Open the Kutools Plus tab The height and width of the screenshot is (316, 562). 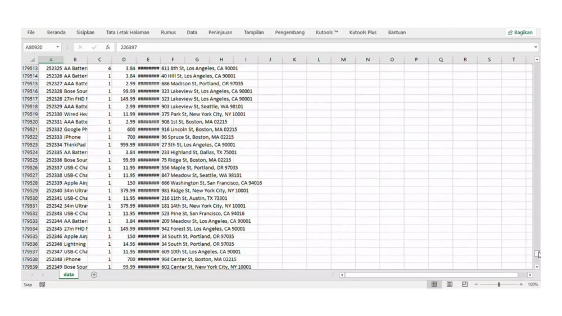click(362, 32)
